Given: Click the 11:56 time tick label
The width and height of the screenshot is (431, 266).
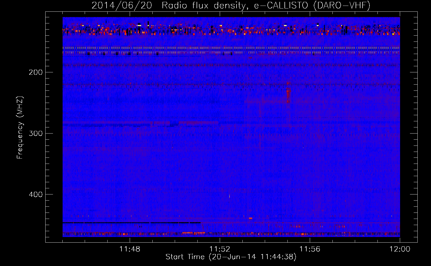Looking at the screenshot, I should click(x=310, y=249).
